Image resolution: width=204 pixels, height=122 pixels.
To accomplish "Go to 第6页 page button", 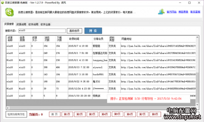I will [130, 114].
